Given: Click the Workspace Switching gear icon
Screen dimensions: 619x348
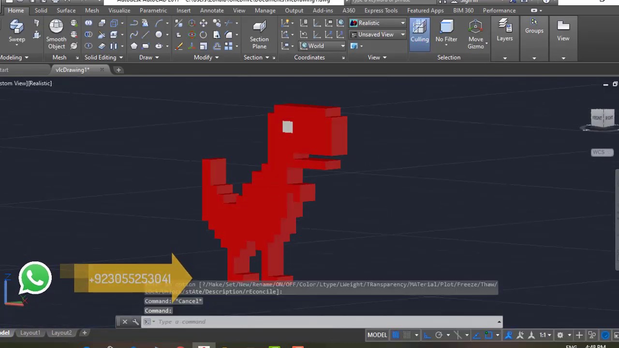Looking at the screenshot, I should click(x=560, y=335).
